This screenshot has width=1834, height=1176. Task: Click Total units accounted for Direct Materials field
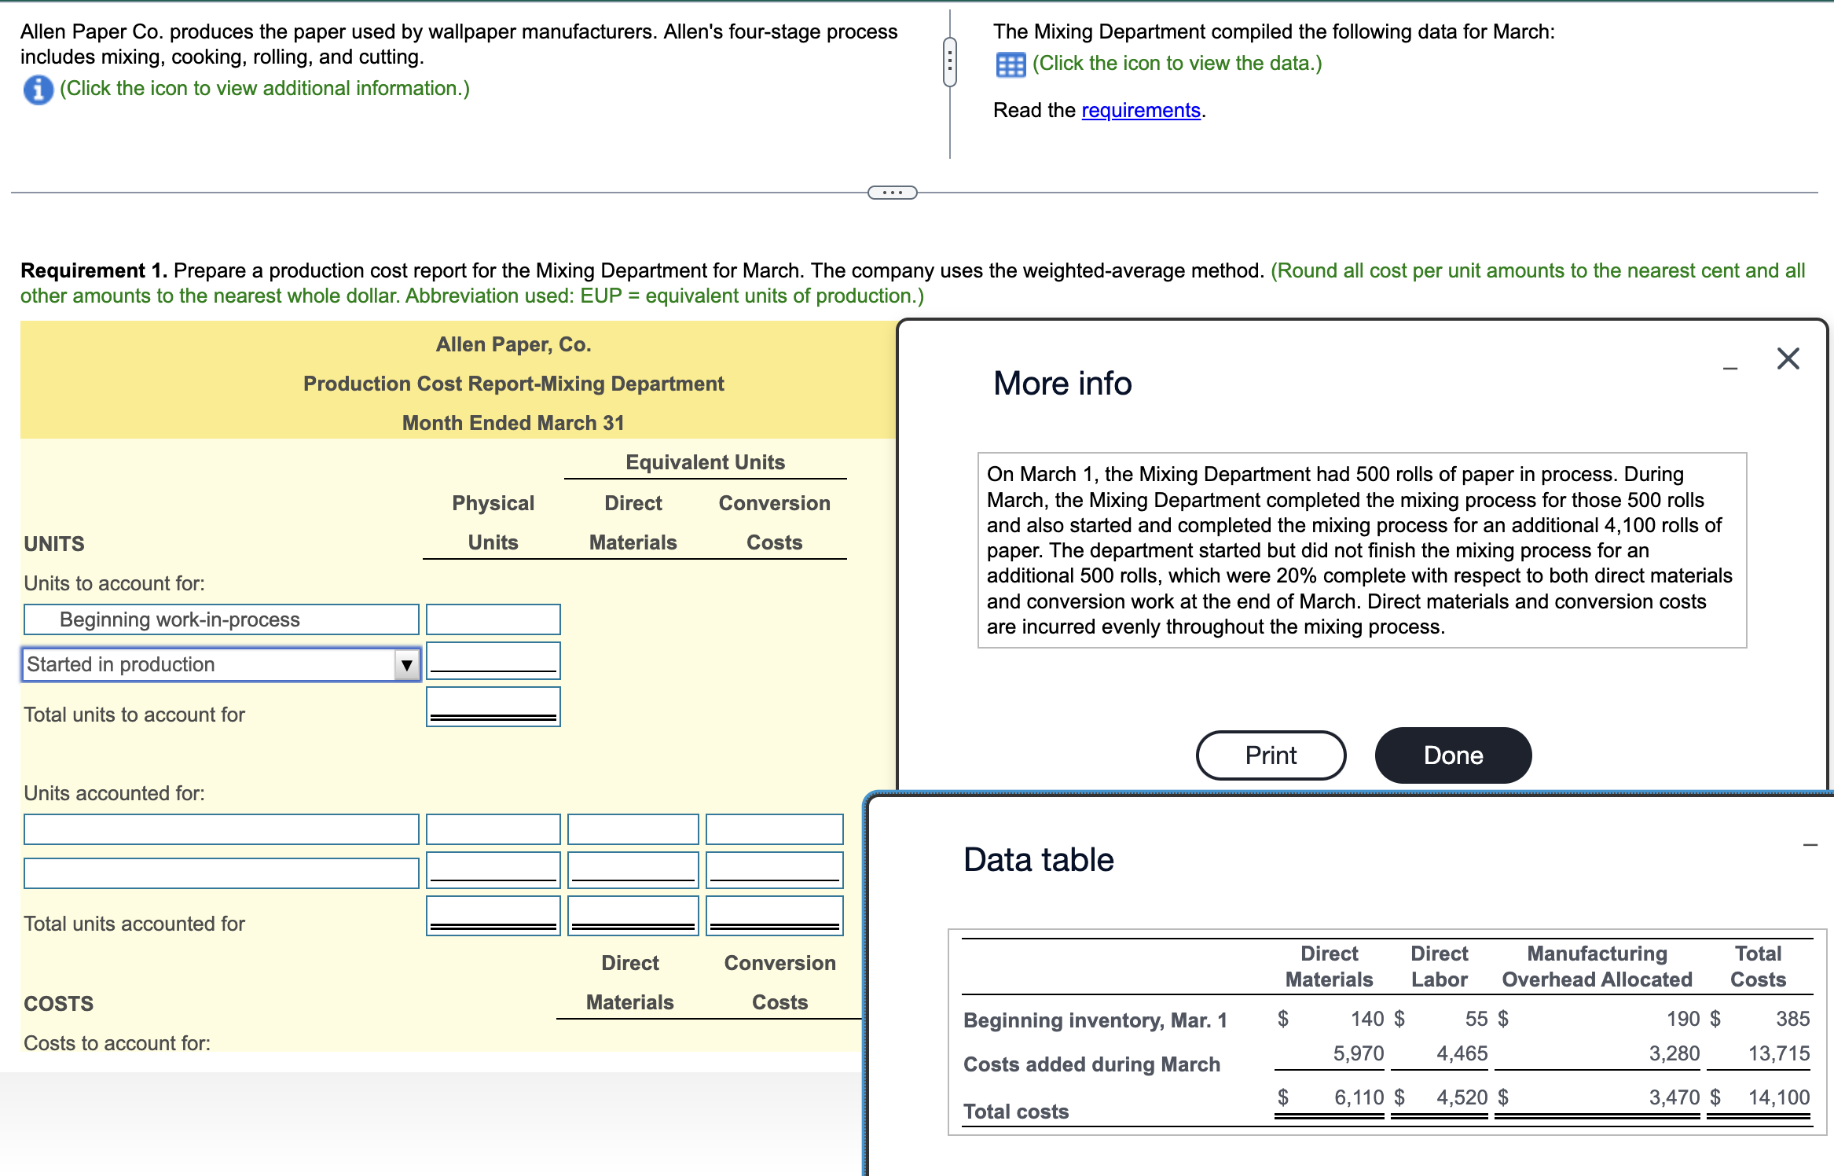pos(633,914)
